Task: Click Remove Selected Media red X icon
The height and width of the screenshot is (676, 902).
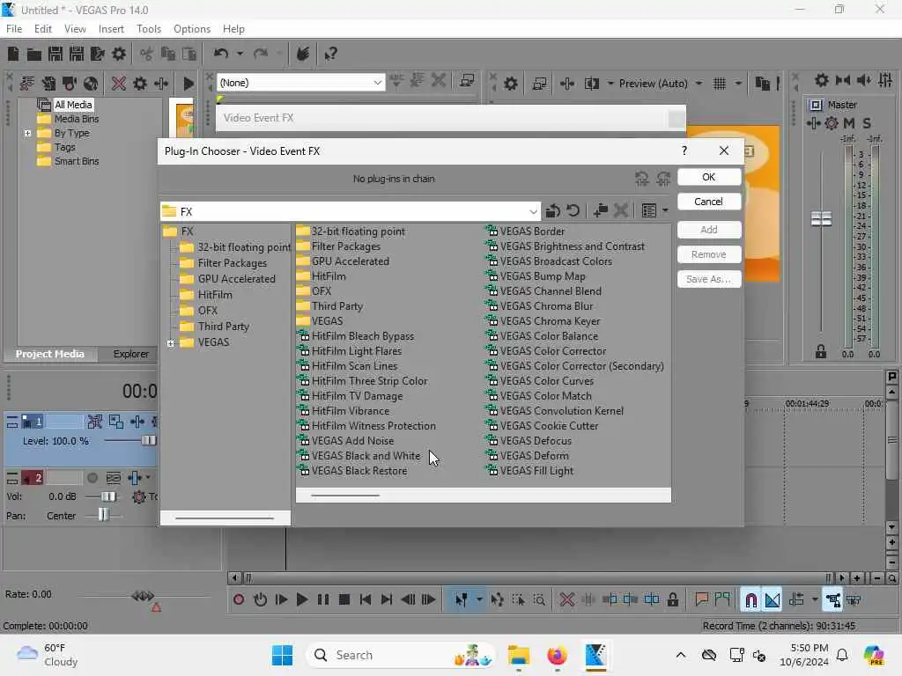Action: [x=119, y=84]
